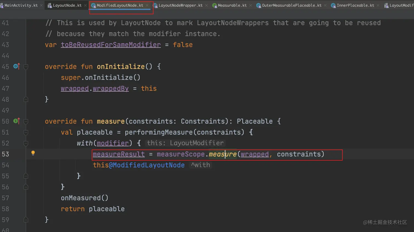The width and height of the screenshot is (414, 232).
Task: Click 'return placeable' on line 58
Action: pos(93,209)
